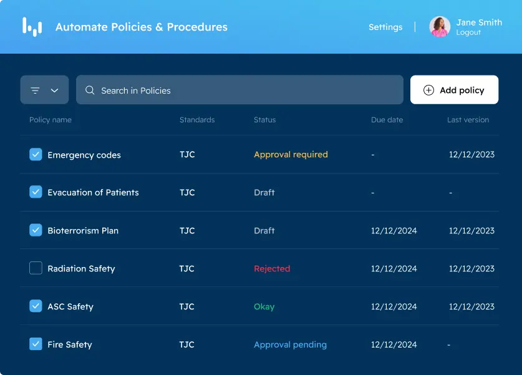Screen dimensions: 522x375
Task: Click the plus icon inside Add policy
Action: click(428, 90)
